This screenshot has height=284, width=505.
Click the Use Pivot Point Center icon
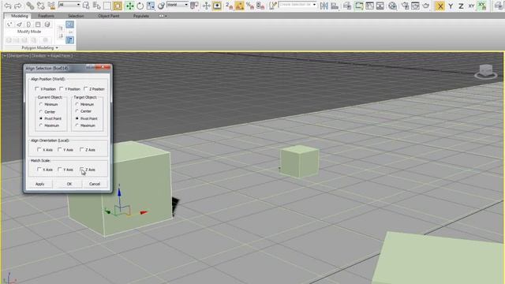coord(194,6)
